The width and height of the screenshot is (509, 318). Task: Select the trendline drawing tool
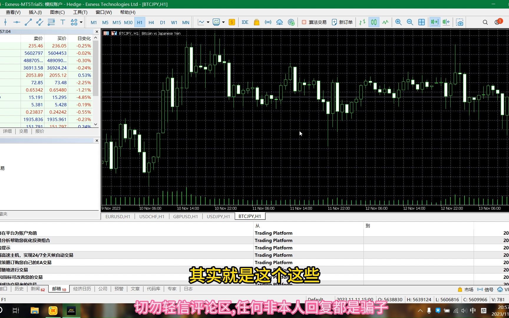coord(28,22)
